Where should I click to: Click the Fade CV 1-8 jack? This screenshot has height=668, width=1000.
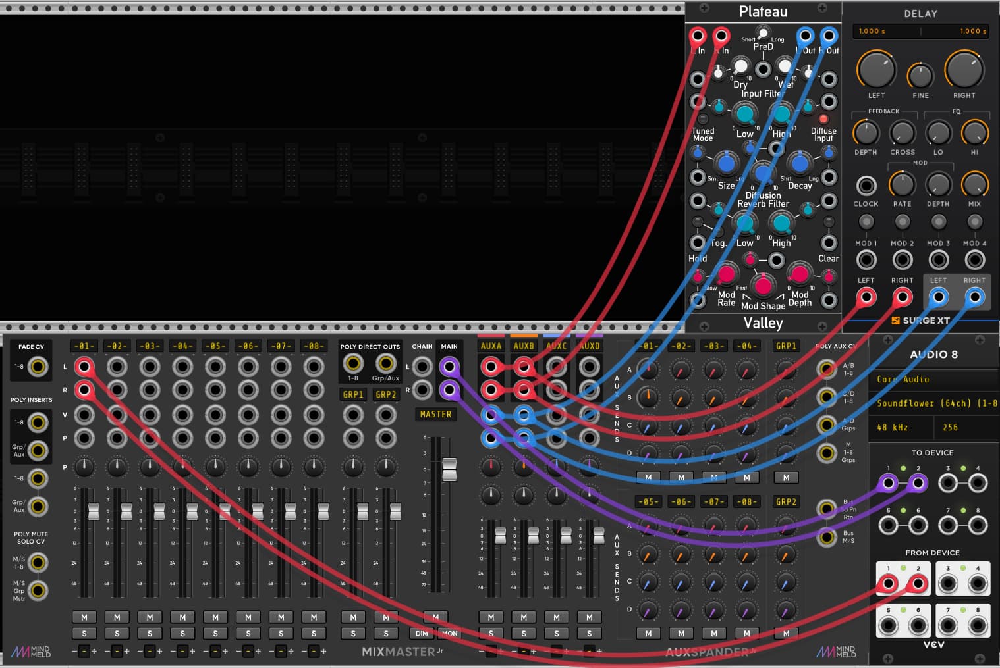[x=38, y=367]
